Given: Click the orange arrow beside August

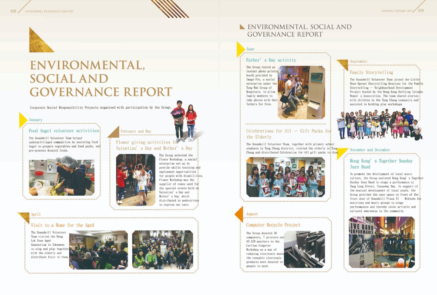Looking at the screenshot, I should point(239,214).
